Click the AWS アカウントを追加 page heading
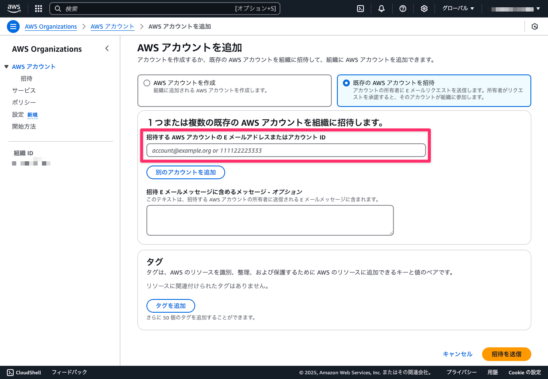This screenshot has height=379, width=548. 190,47
